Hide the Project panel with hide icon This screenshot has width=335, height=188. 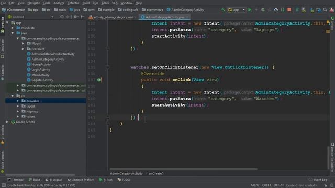click(x=83, y=17)
